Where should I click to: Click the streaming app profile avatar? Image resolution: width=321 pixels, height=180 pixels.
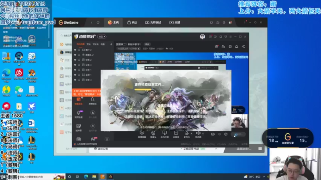[x=202, y=36]
